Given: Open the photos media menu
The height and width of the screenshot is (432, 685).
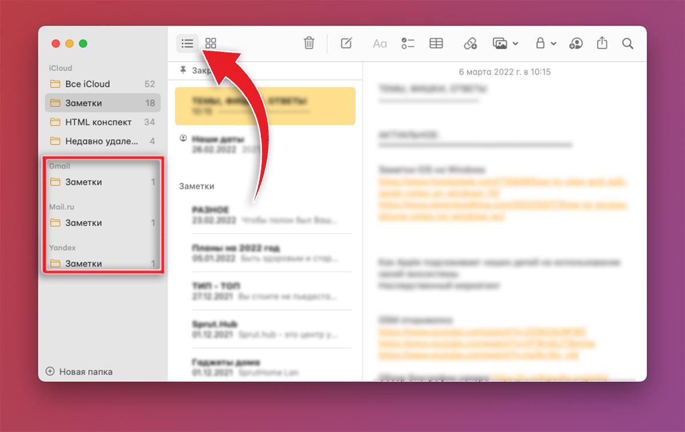Looking at the screenshot, I should pyautogui.click(x=505, y=43).
